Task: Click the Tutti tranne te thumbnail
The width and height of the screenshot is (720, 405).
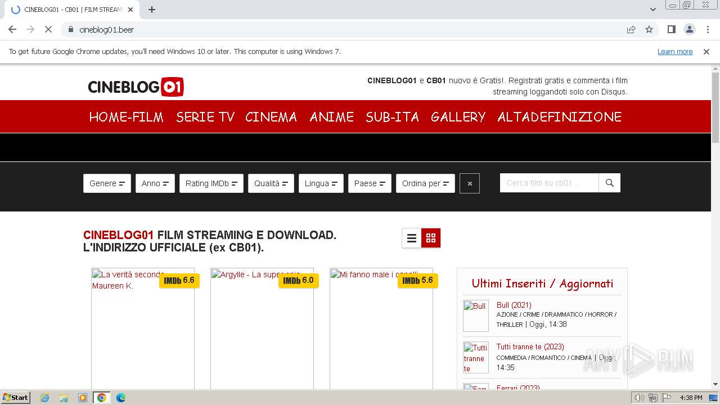Action: [476, 357]
